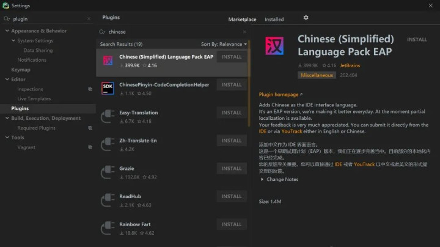Click the Grazie plugin icon
This screenshot has height=247, width=440.
point(108,172)
